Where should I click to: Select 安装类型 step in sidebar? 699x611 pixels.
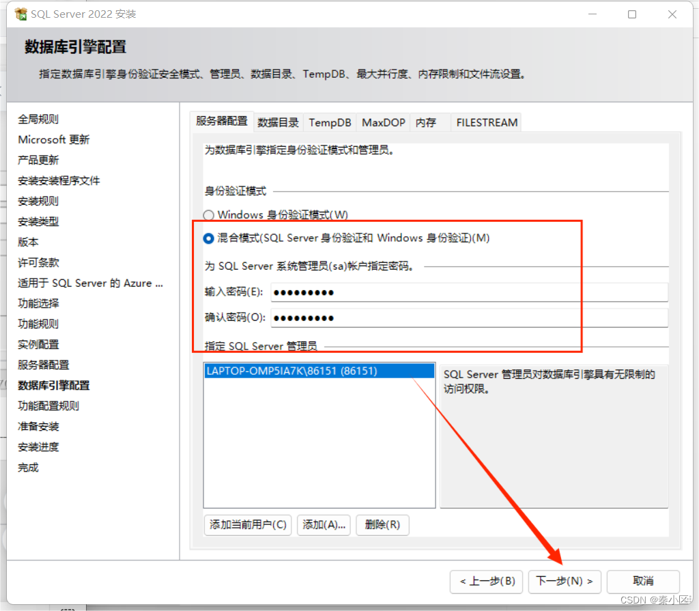coord(38,222)
